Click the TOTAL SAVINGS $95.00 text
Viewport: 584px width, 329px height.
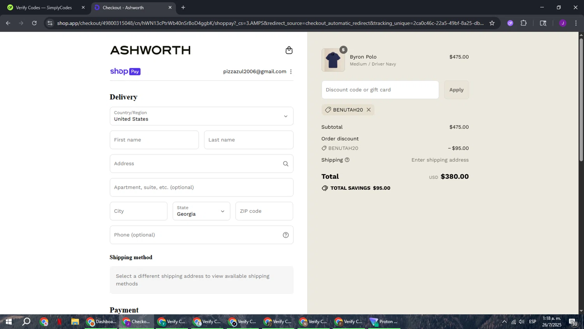[x=360, y=188]
